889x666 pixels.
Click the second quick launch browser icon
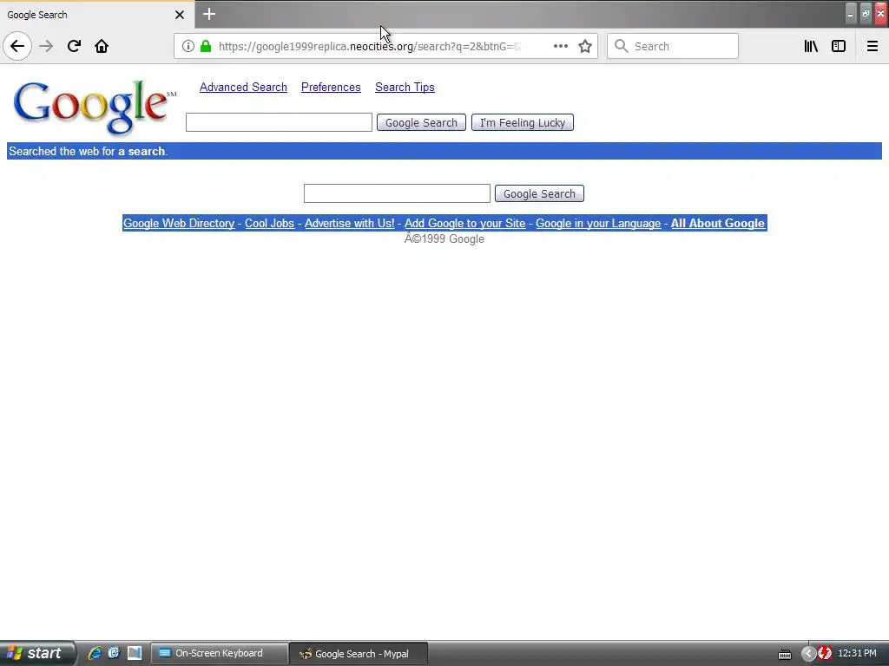tap(114, 654)
